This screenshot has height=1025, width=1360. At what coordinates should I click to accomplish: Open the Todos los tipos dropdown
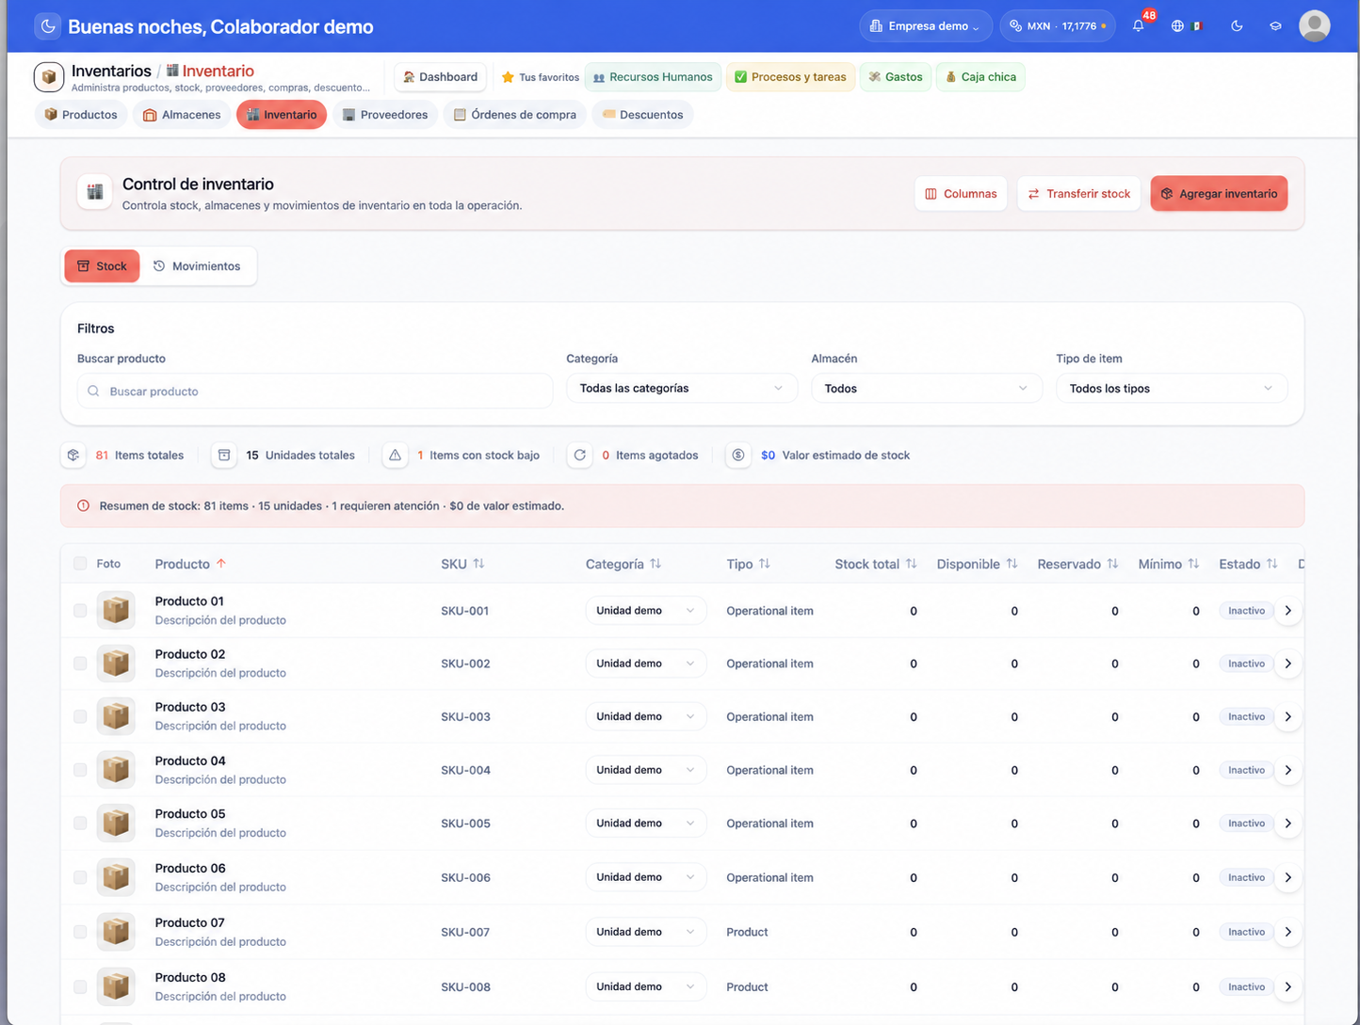coord(1172,389)
